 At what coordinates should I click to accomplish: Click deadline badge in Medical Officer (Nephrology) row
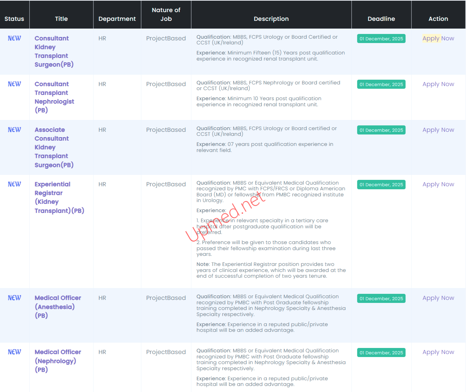[x=381, y=353]
